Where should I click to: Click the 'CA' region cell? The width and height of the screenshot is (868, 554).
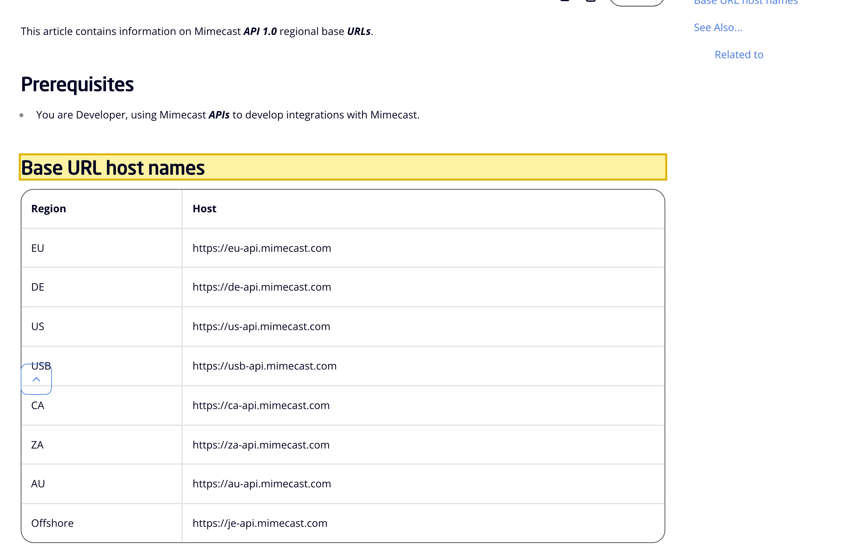pos(101,405)
